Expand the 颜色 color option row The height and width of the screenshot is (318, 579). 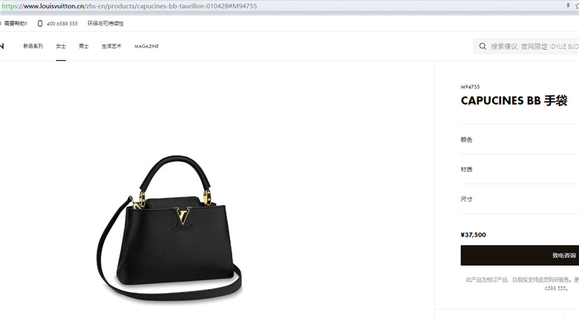[x=520, y=139]
